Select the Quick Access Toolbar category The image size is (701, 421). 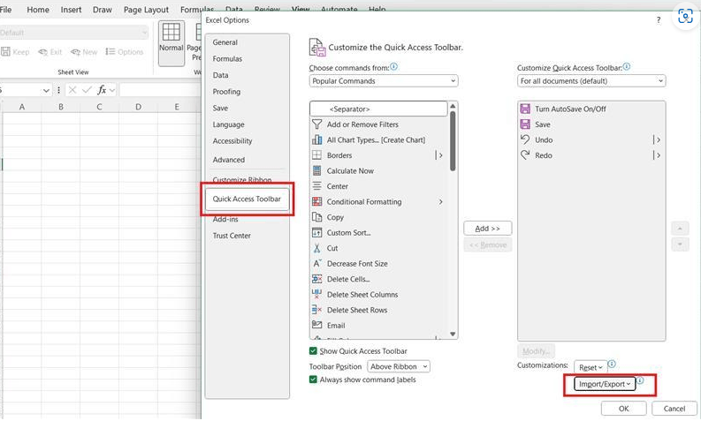[247, 199]
